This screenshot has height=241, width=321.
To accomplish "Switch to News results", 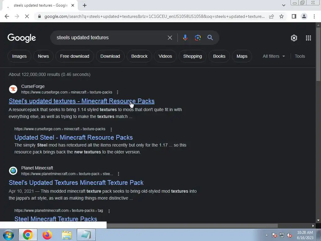I will [x=43, y=56].
